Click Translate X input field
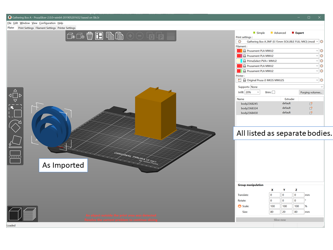Screen dimensions: 333x250 (274, 195)
